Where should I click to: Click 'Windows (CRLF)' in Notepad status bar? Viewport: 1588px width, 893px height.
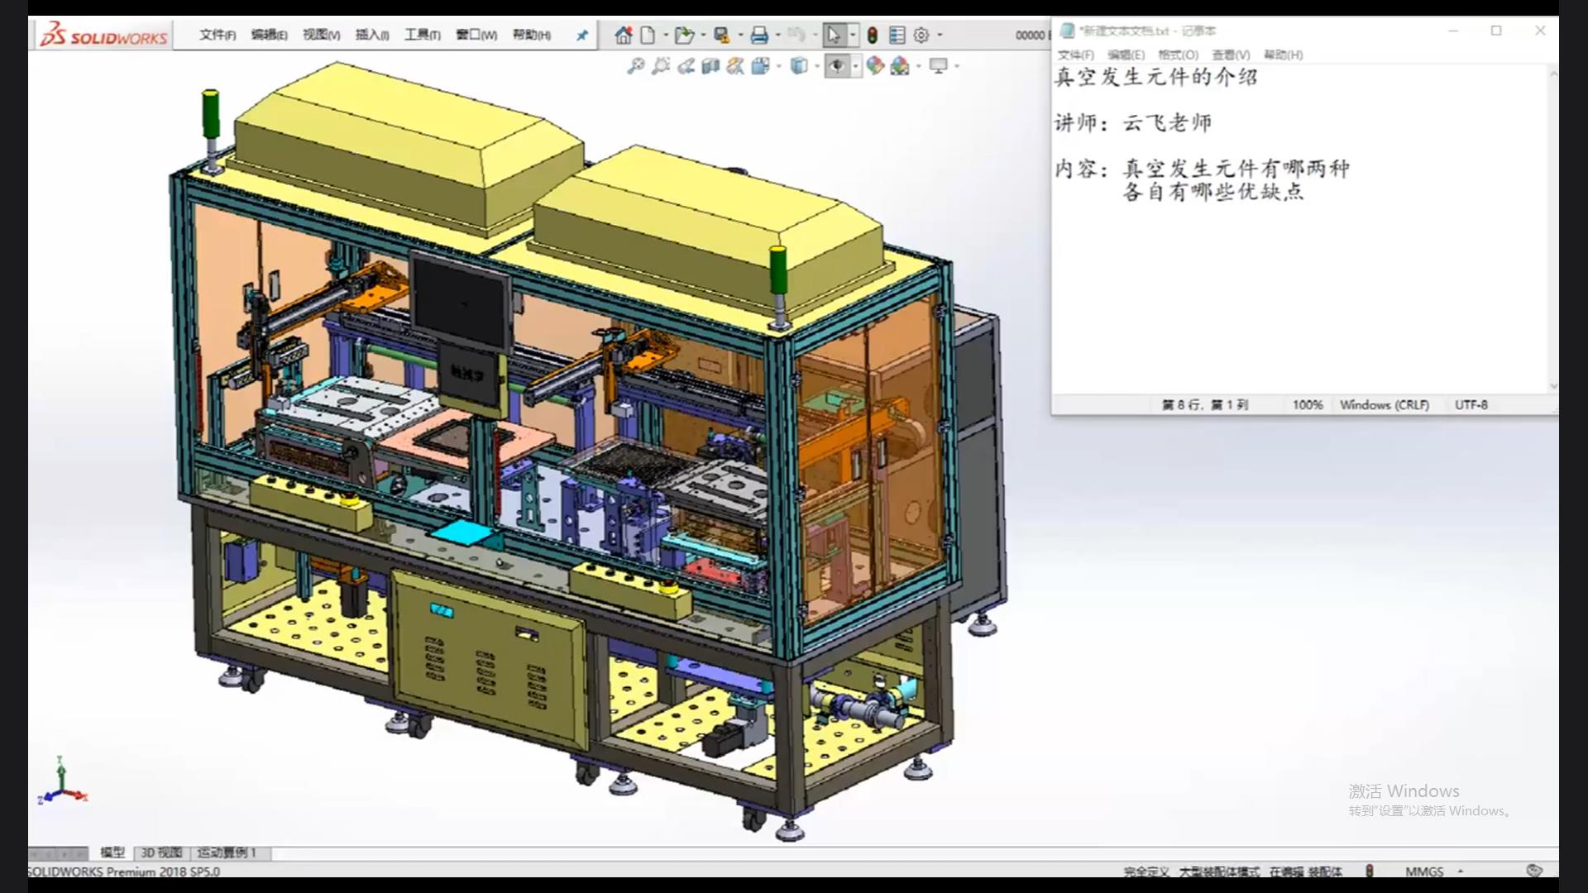(1385, 405)
